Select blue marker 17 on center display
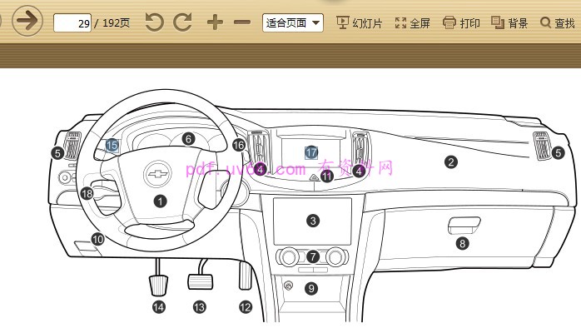This screenshot has height=333, width=581. click(310, 152)
